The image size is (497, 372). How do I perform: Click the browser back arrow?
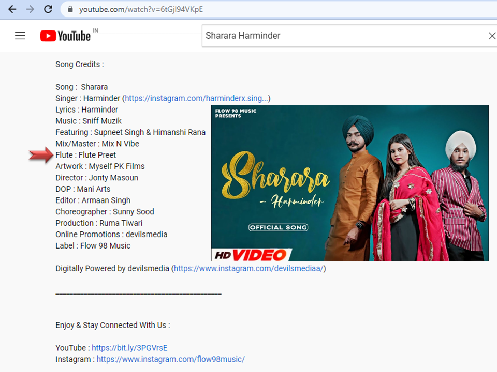[12, 9]
